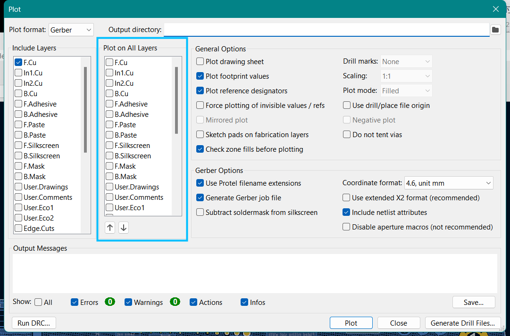Enable Use drill/place file origin
This screenshot has height=336, width=510.
pos(347,105)
